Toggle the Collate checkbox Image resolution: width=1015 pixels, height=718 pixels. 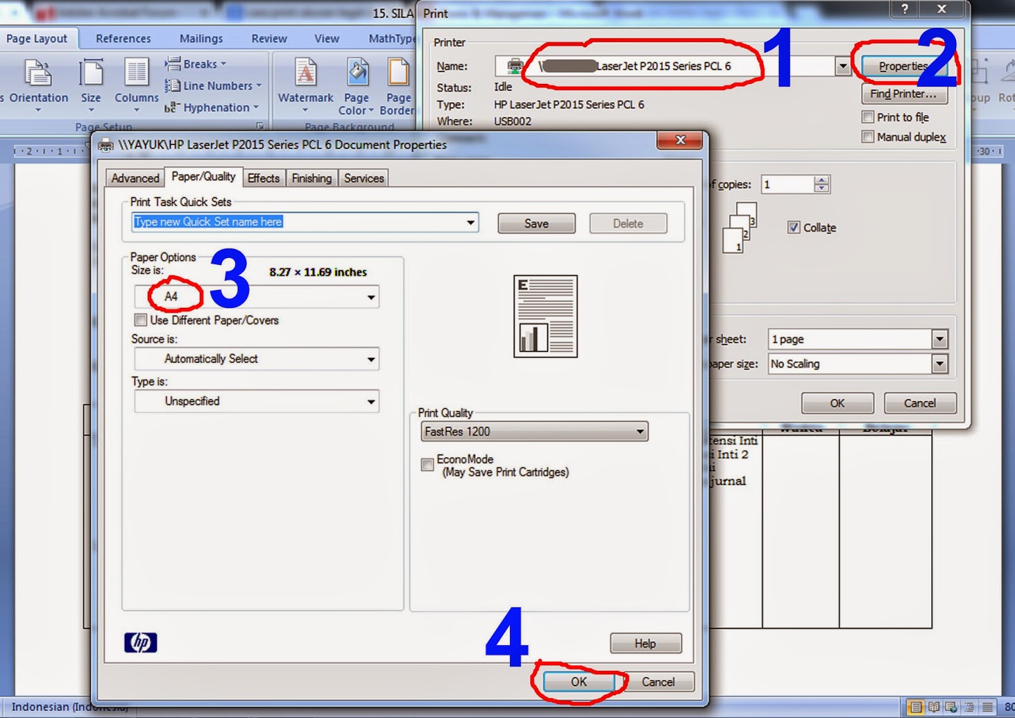[x=794, y=227]
